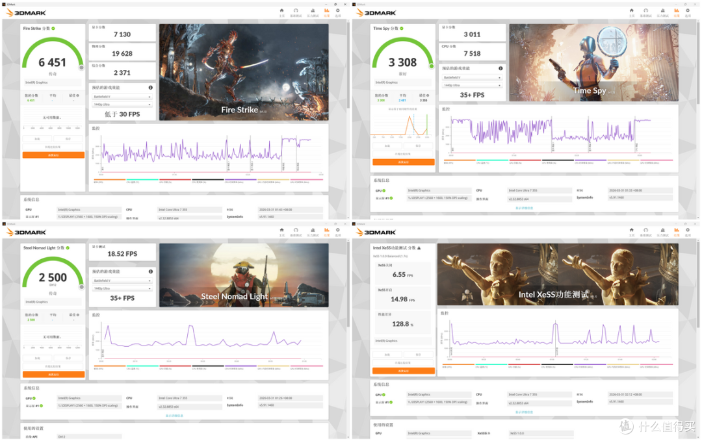This screenshot has width=702, height=441.
Task: Click orange run-again button in Fire Strike window
Action: [53, 155]
